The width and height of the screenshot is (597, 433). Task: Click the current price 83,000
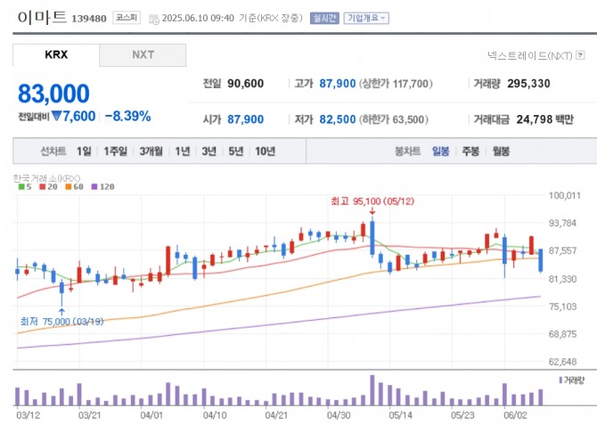pyautogui.click(x=53, y=94)
